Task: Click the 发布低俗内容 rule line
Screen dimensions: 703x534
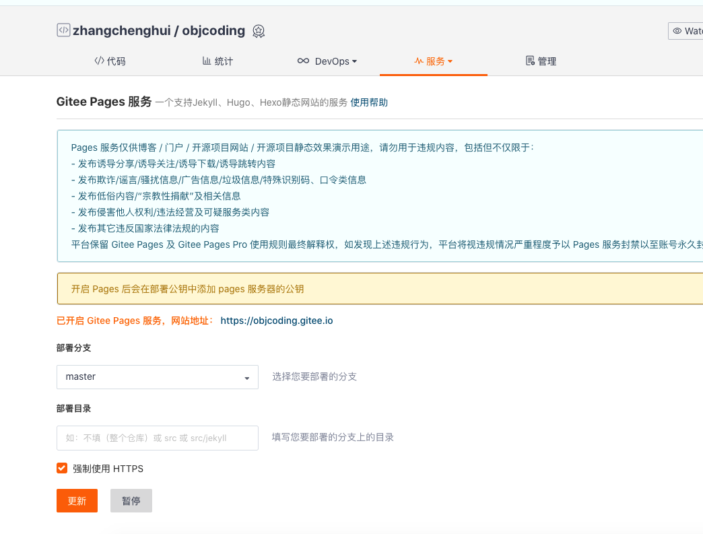Action: coord(156,196)
